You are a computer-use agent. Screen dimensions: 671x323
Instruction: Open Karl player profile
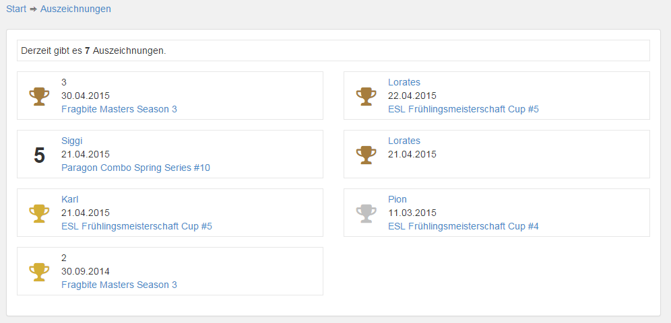pyautogui.click(x=70, y=200)
